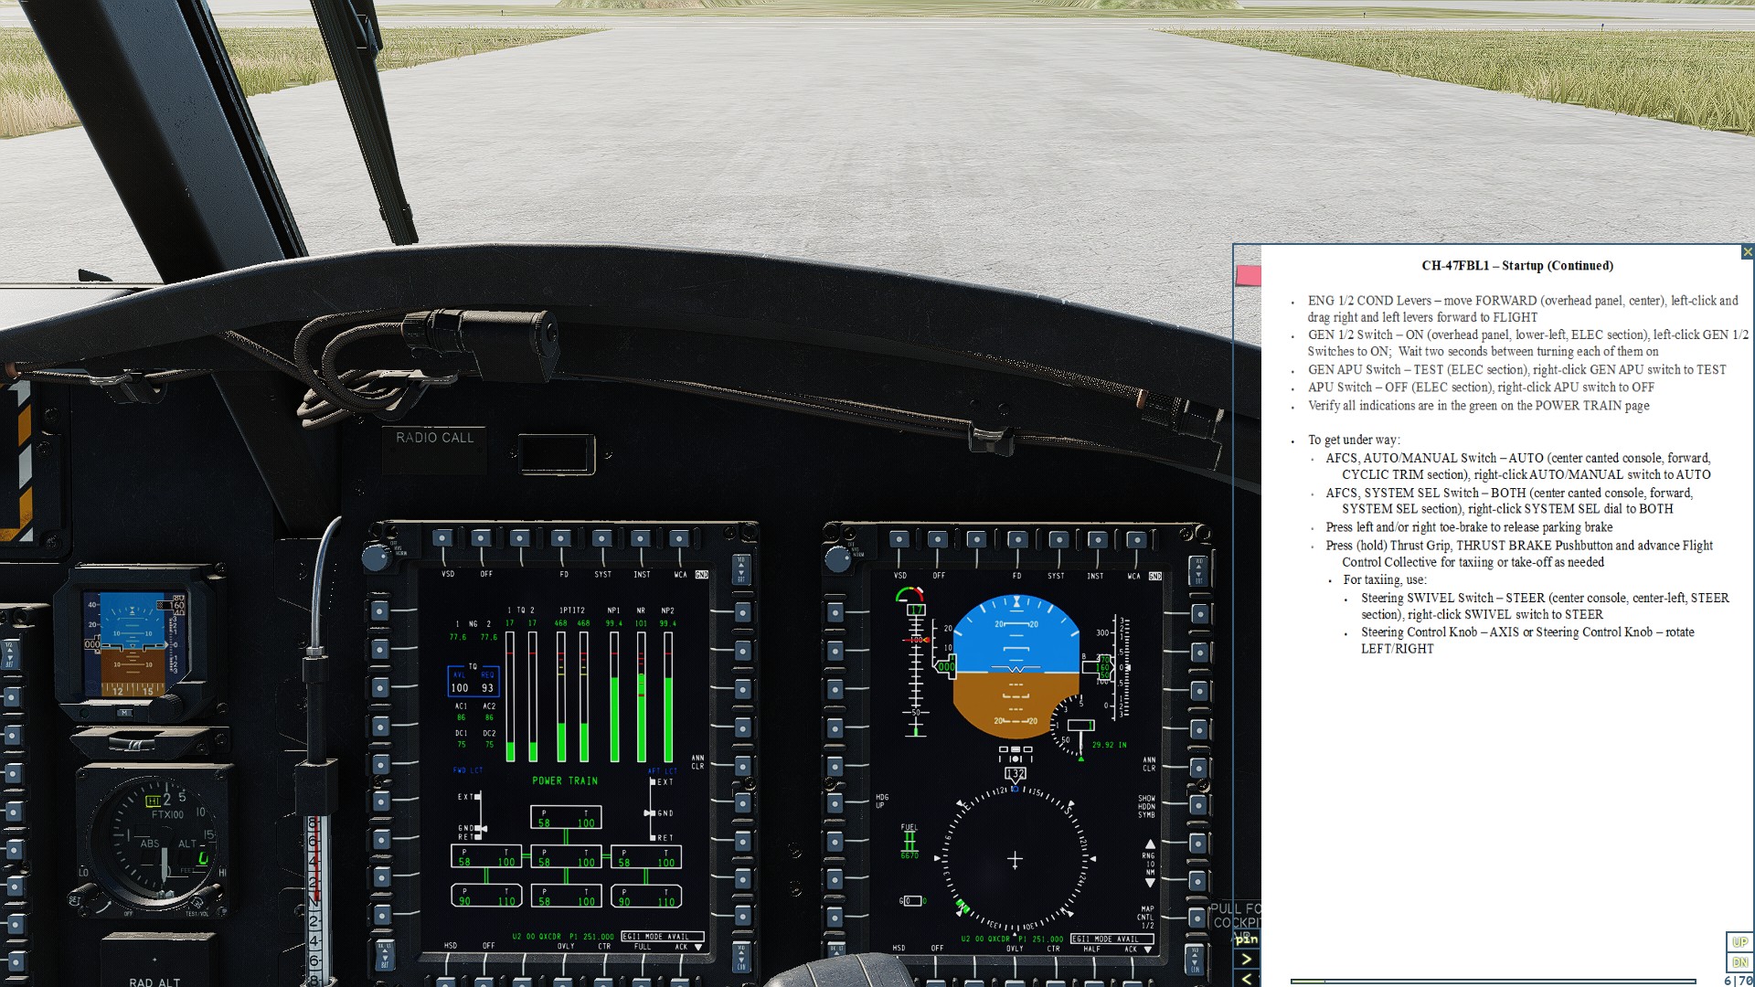The width and height of the screenshot is (1755, 987).
Task: Collapse kneeboard with the left chevron
Action: tap(1246, 979)
